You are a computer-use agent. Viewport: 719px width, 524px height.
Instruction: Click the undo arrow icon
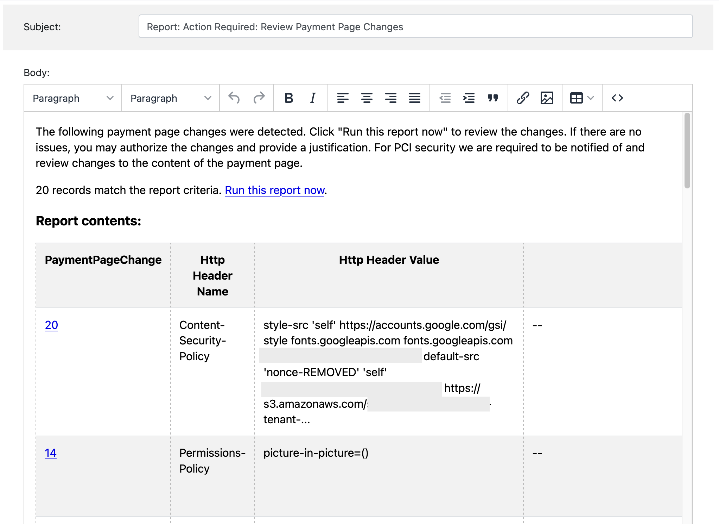(234, 98)
